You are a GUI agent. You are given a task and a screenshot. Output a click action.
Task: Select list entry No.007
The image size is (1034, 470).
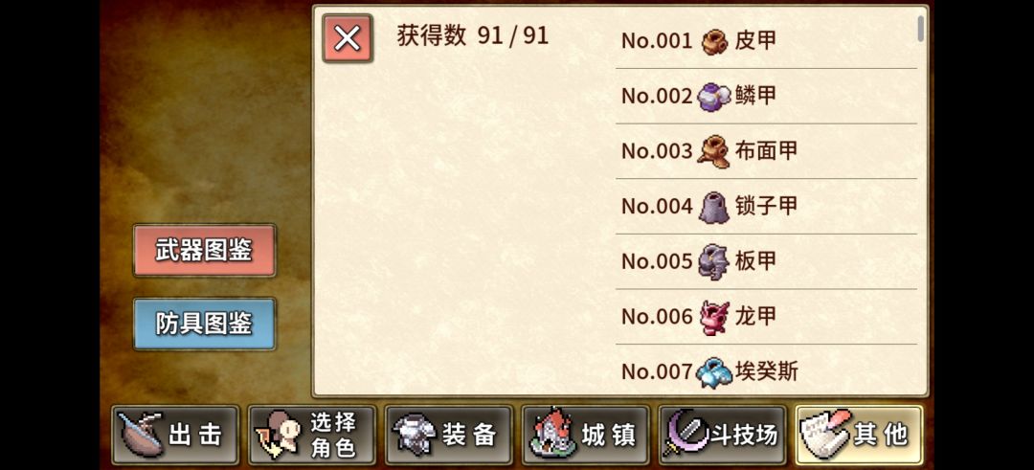pos(766,371)
